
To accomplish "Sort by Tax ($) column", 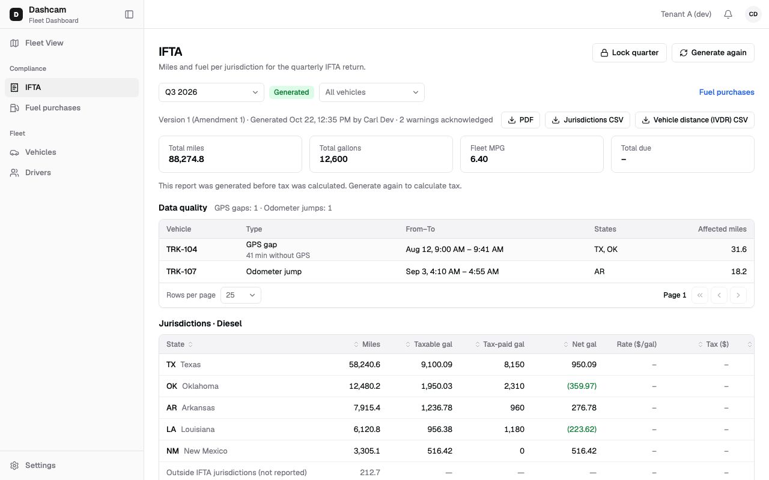I will [x=713, y=344].
